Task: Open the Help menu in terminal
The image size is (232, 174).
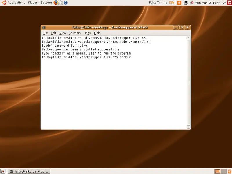Action: [97, 33]
